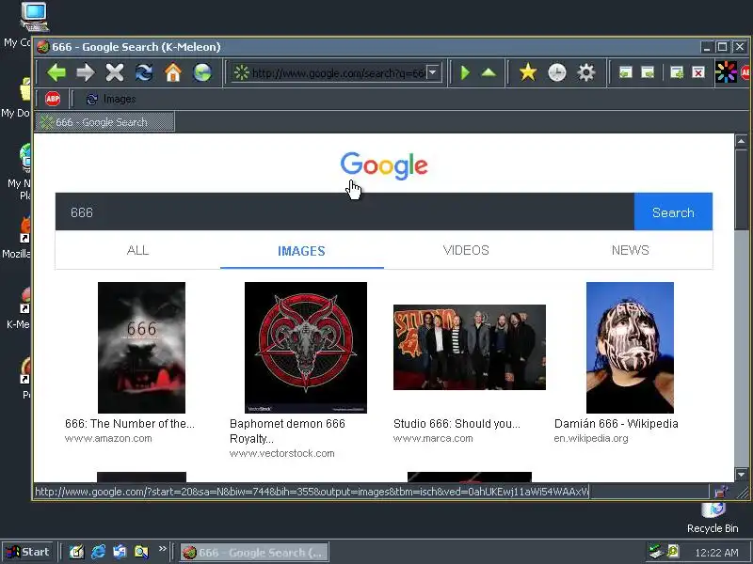Open the Home page icon

[x=173, y=72]
